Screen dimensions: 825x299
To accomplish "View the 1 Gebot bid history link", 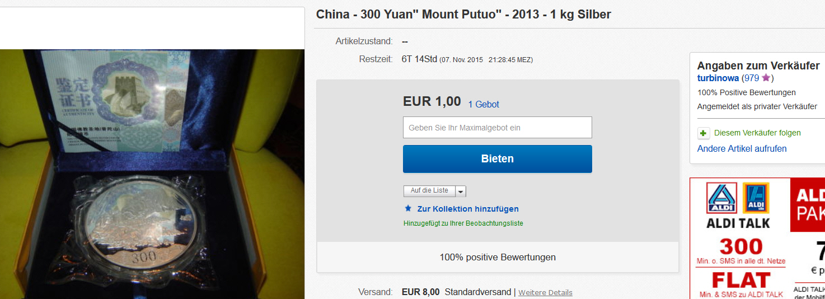I will (x=484, y=104).
